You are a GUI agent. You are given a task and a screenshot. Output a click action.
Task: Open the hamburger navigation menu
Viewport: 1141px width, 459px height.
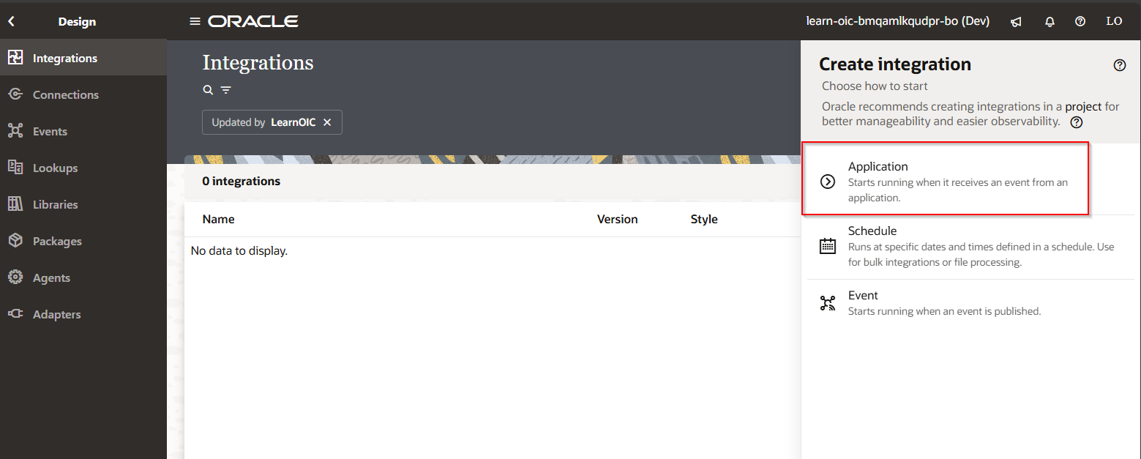pyautogui.click(x=195, y=21)
